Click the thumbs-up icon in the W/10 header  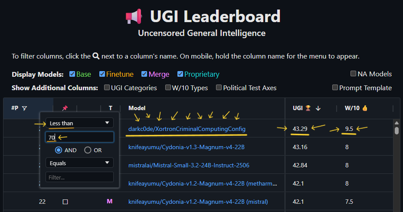364,108
